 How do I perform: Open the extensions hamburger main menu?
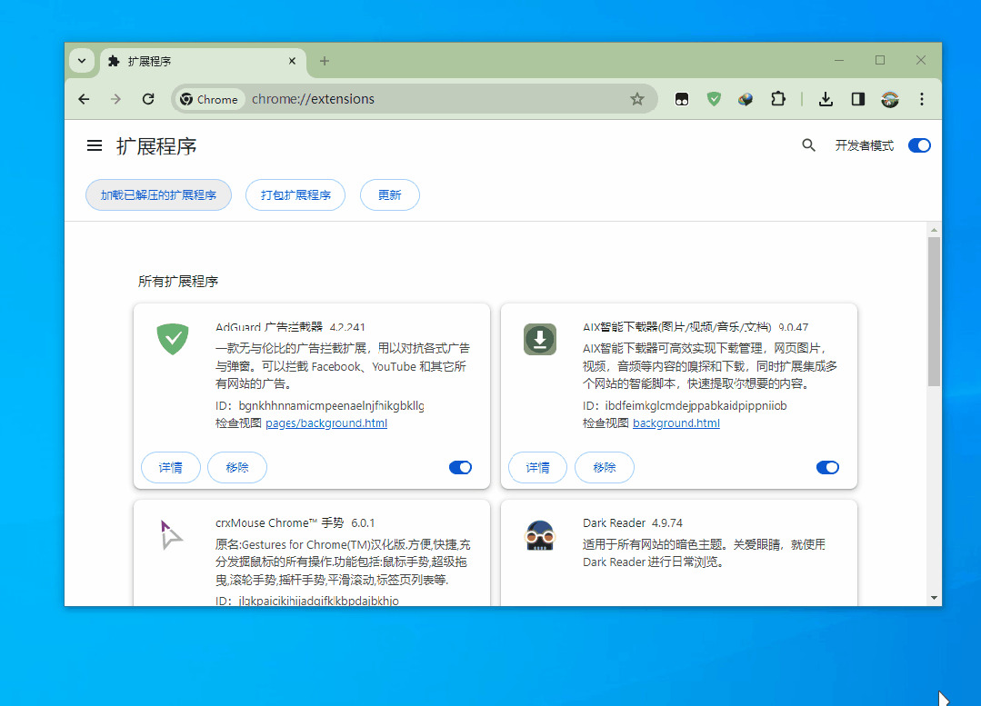95,145
